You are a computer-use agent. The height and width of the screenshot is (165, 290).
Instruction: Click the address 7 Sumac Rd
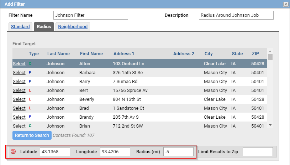(125, 81)
